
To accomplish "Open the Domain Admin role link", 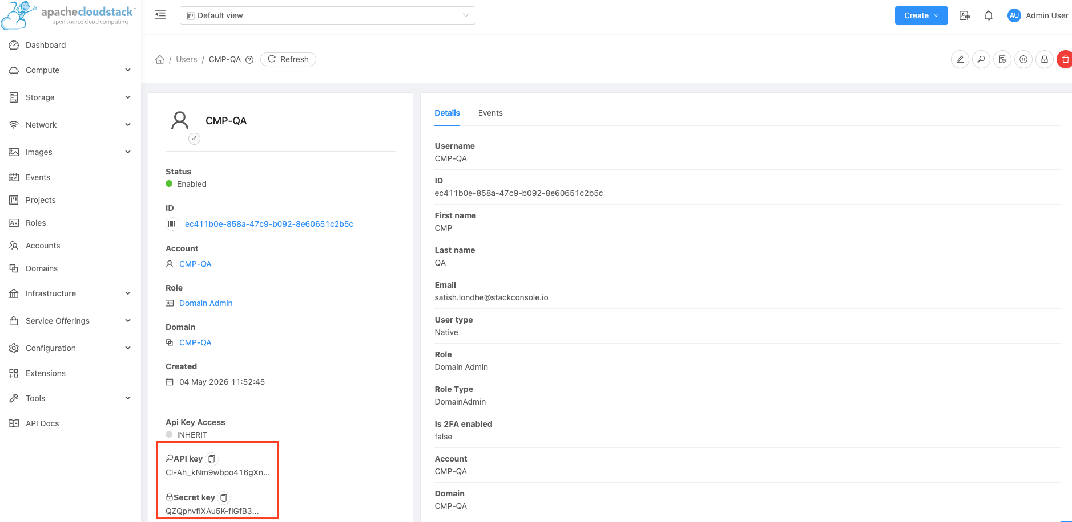I will pos(206,303).
